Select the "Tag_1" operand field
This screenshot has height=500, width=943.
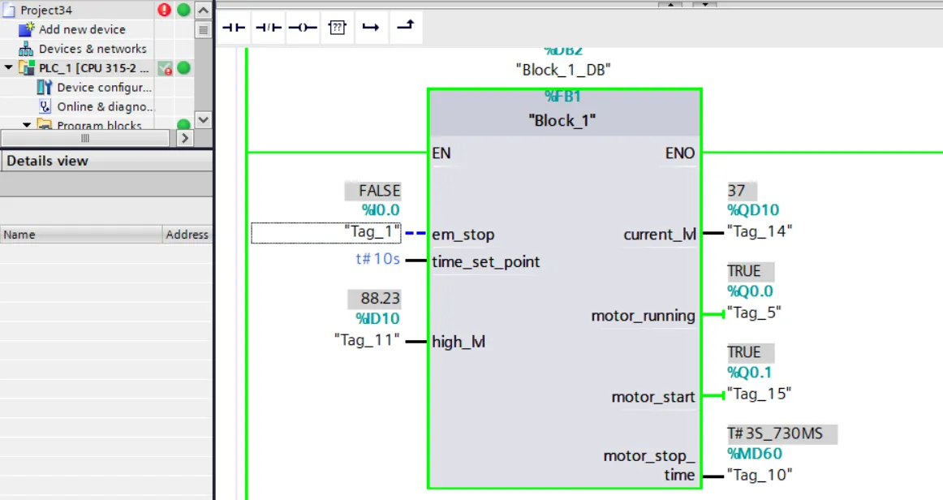tap(326, 233)
